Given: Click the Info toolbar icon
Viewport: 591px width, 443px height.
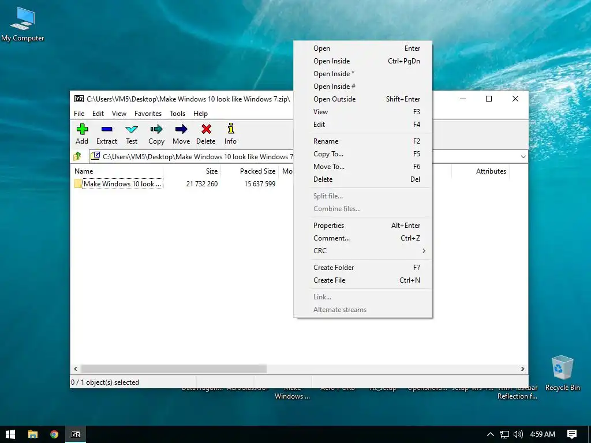Looking at the screenshot, I should coord(231,129).
